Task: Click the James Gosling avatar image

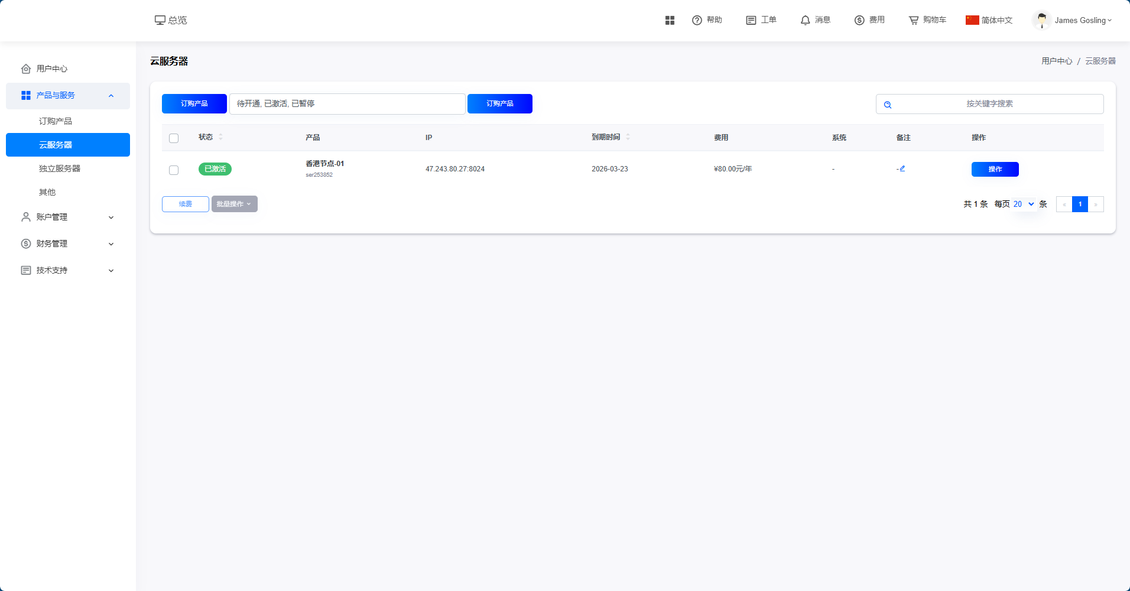Action: coord(1041,20)
